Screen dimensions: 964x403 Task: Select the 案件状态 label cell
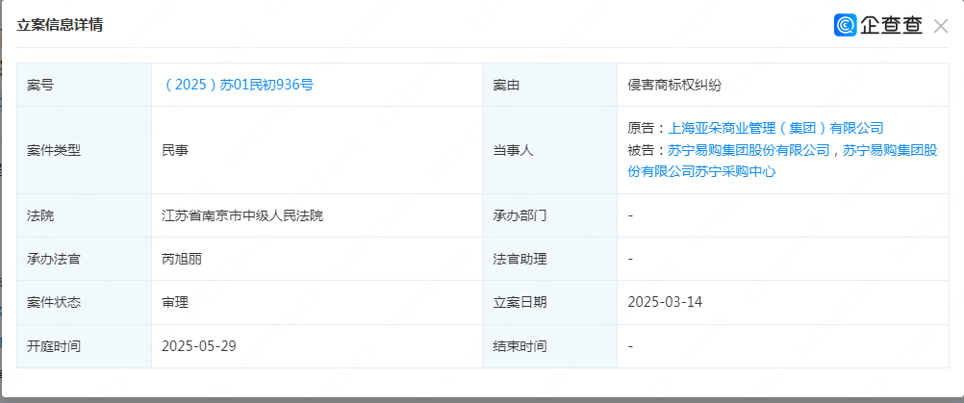(85, 302)
